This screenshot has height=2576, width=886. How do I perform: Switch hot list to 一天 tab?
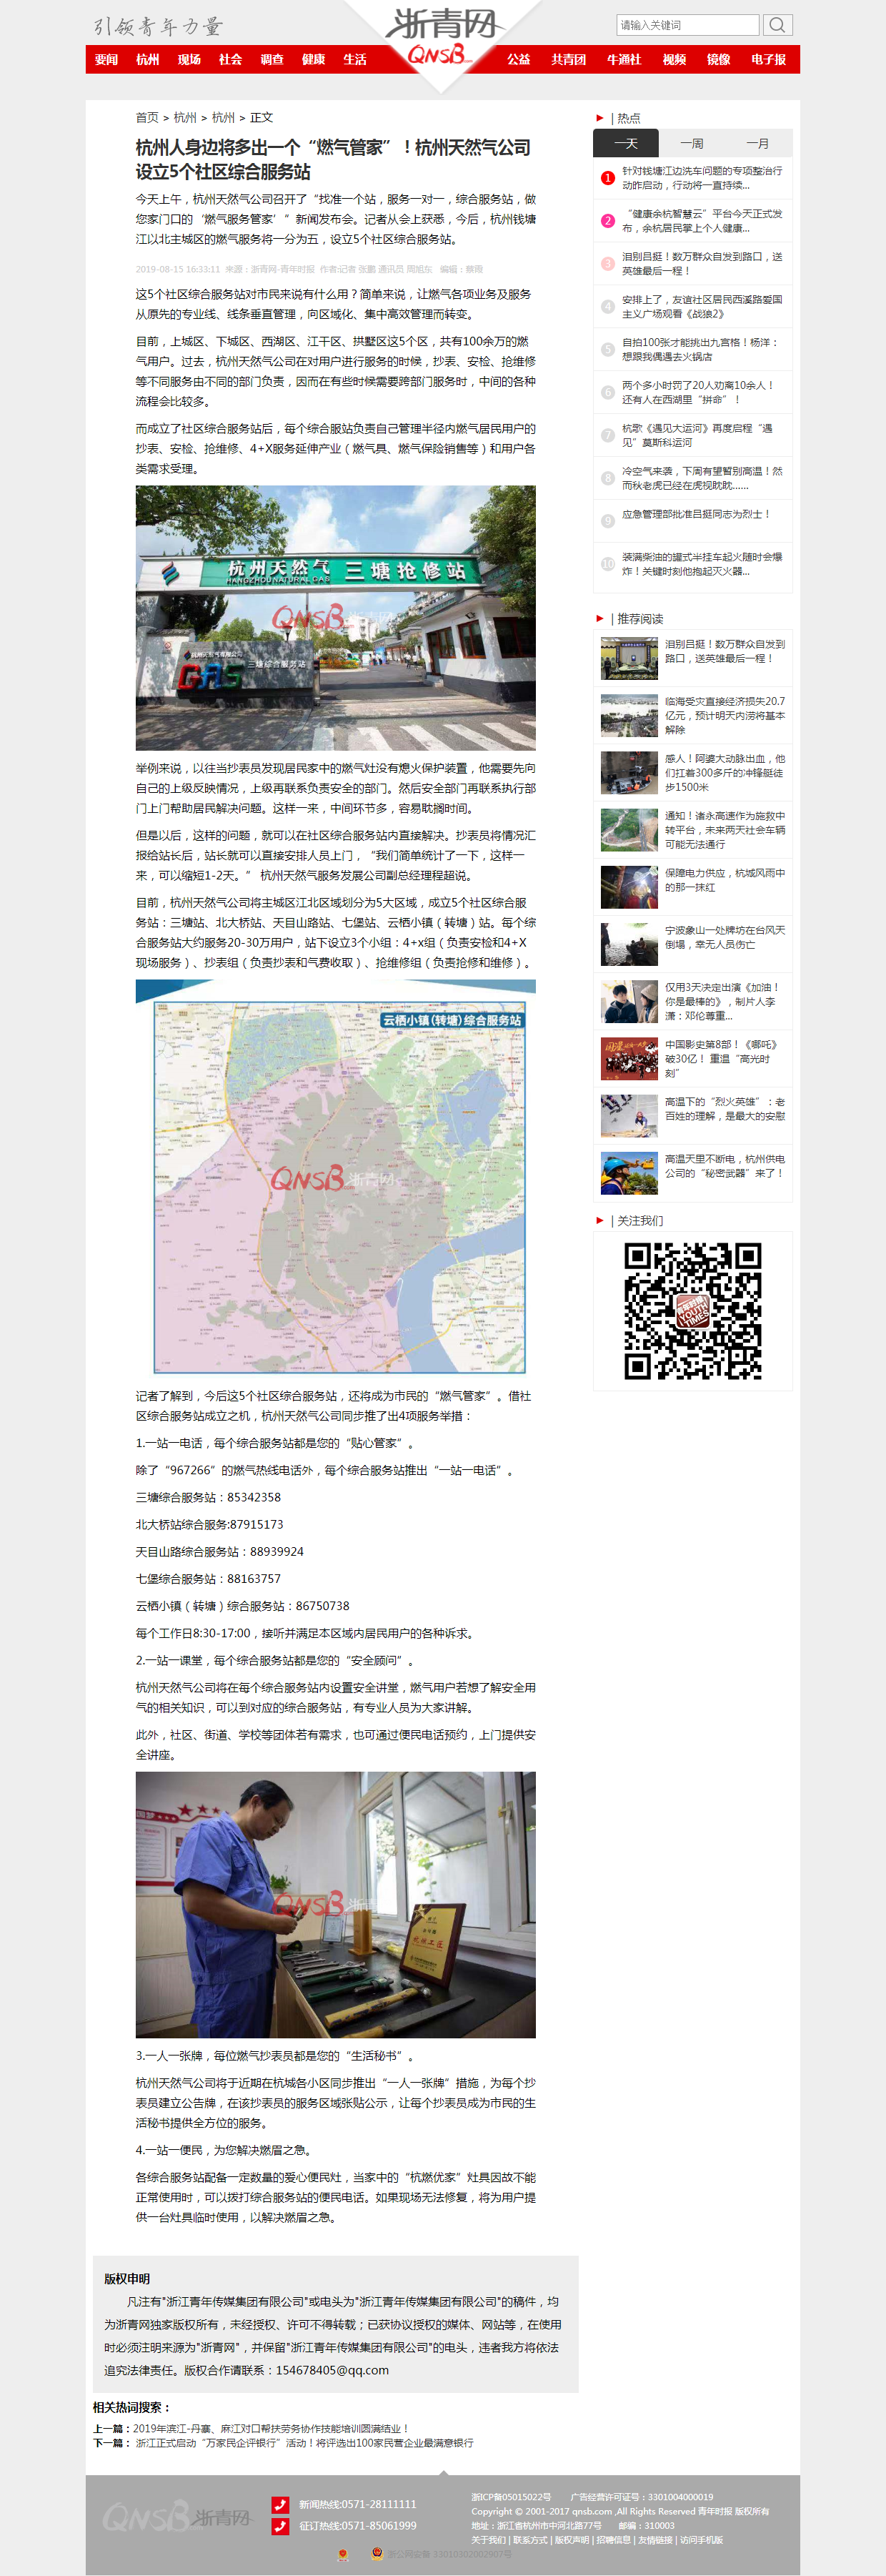pyautogui.click(x=625, y=143)
